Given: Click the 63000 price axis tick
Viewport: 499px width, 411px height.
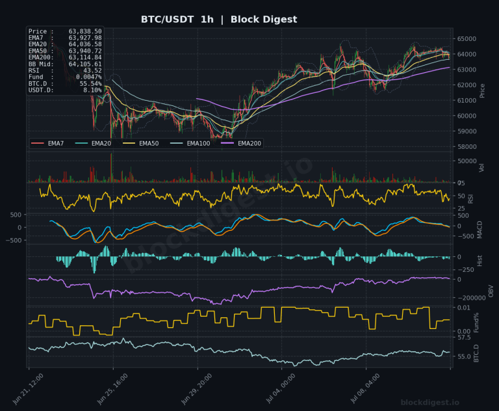Looking at the screenshot, I should pyautogui.click(x=467, y=70).
